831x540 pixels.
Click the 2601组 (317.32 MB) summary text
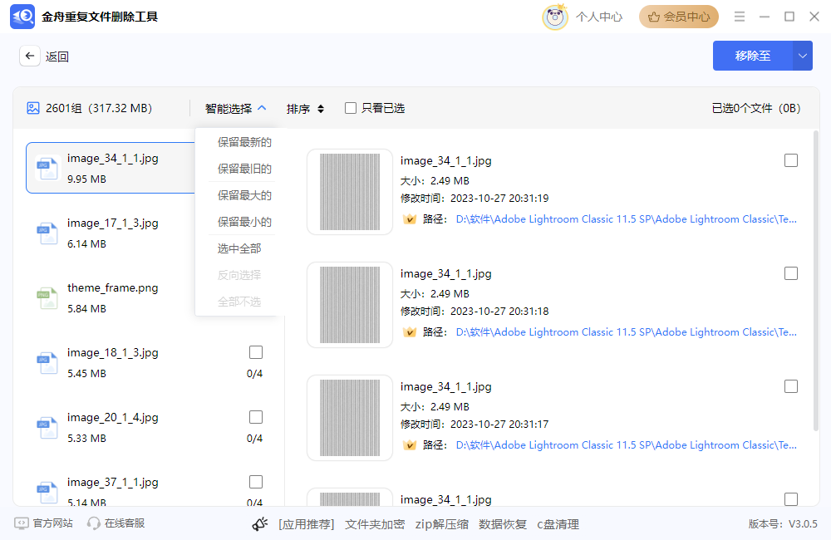point(99,108)
